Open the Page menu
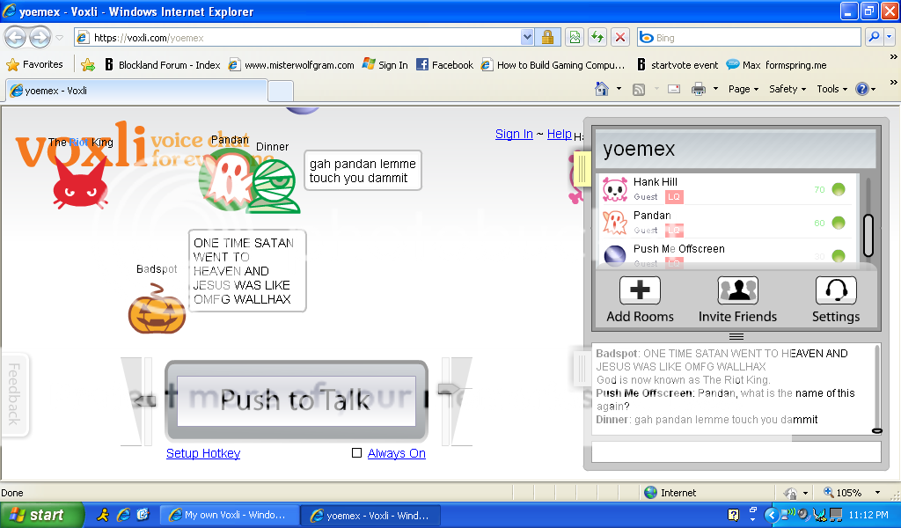 (x=744, y=89)
